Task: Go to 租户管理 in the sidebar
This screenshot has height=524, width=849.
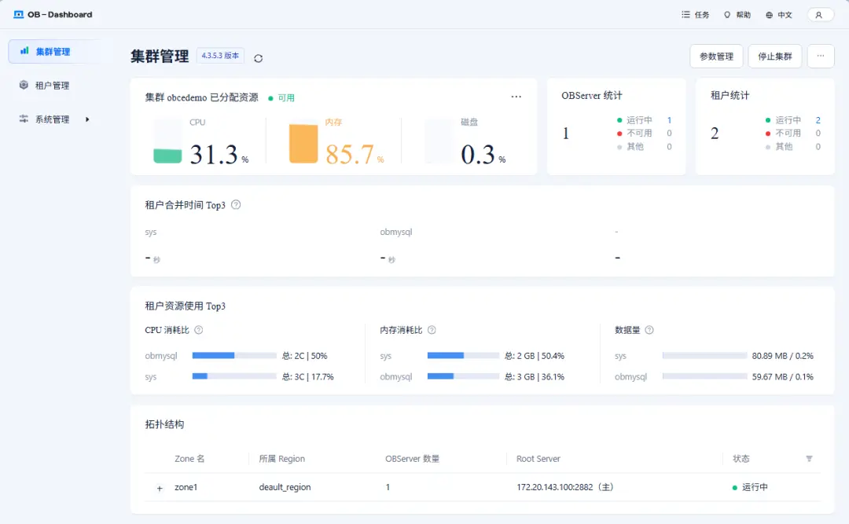Action: click(52, 86)
